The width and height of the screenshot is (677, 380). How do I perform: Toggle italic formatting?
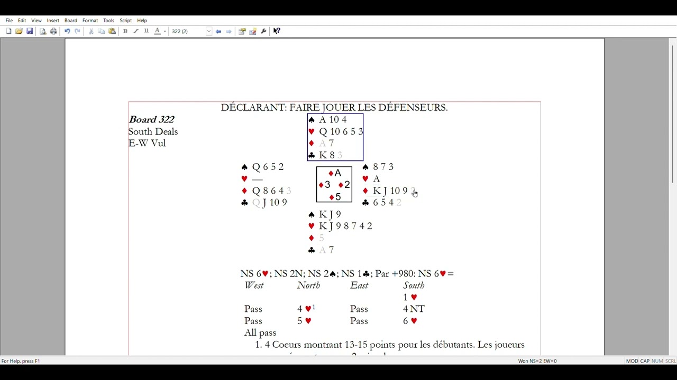coord(136,31)
